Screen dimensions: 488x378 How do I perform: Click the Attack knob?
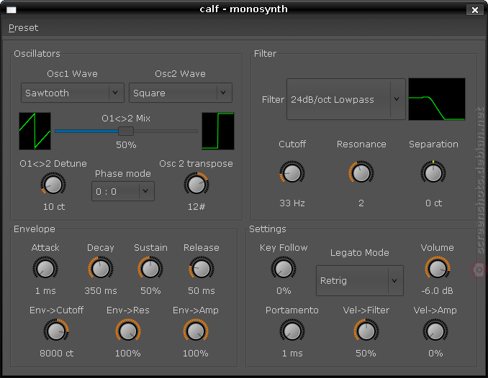[x=45, y=269]
